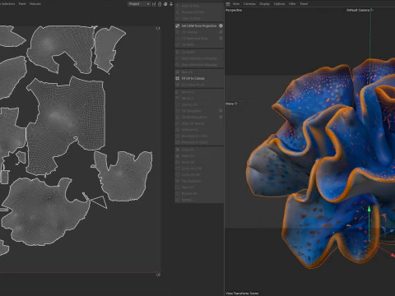Image resolution: width=395 pixels, height=296 pixels.
Task: Open the viewport View menu
Action: tap(236, 4)
